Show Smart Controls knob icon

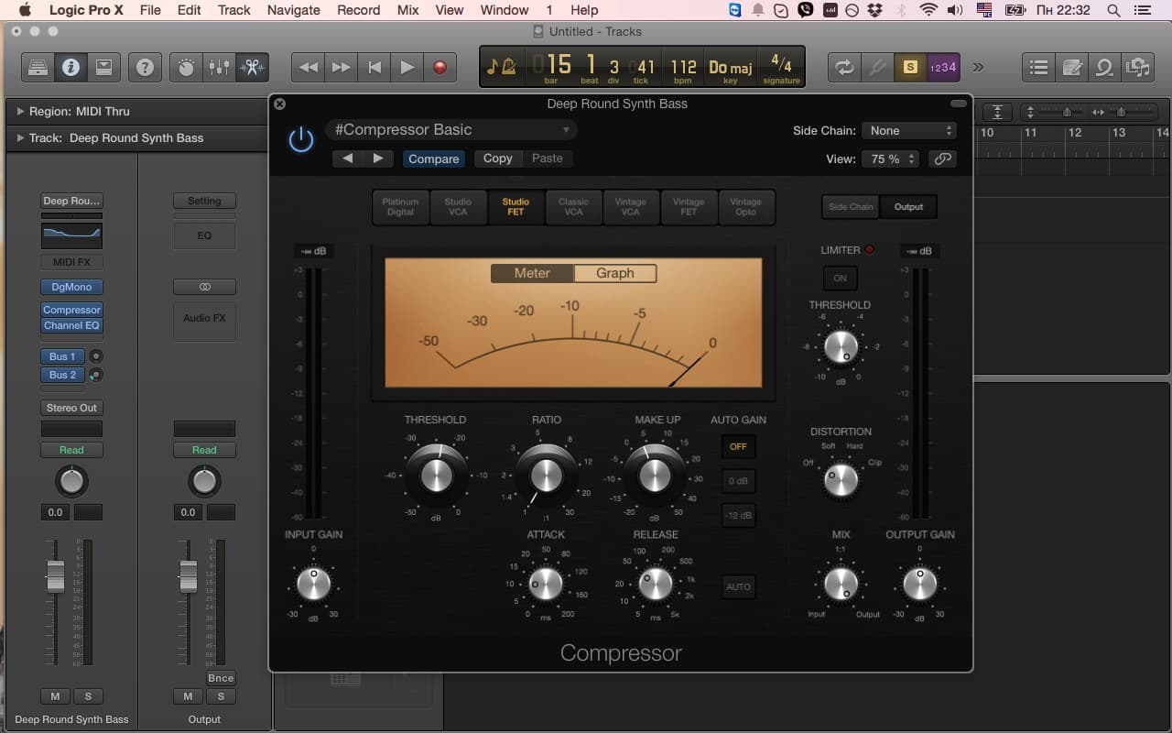186,67
